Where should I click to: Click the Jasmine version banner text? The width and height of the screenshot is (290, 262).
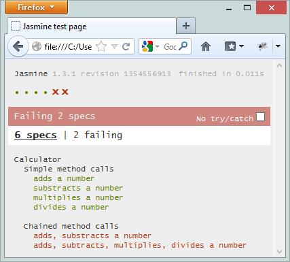(92, 73)
